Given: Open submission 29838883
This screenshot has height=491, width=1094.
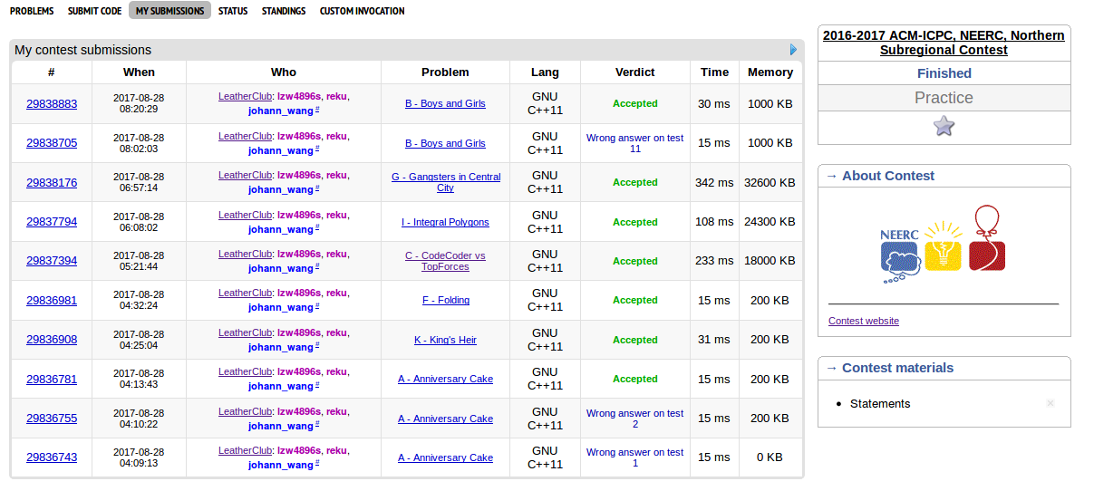Looking at the screenshot, I should [52, 104].
